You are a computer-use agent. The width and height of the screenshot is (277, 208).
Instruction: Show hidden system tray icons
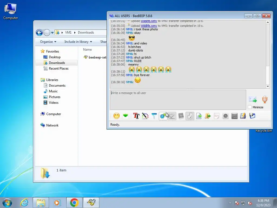tap(230, 203)
